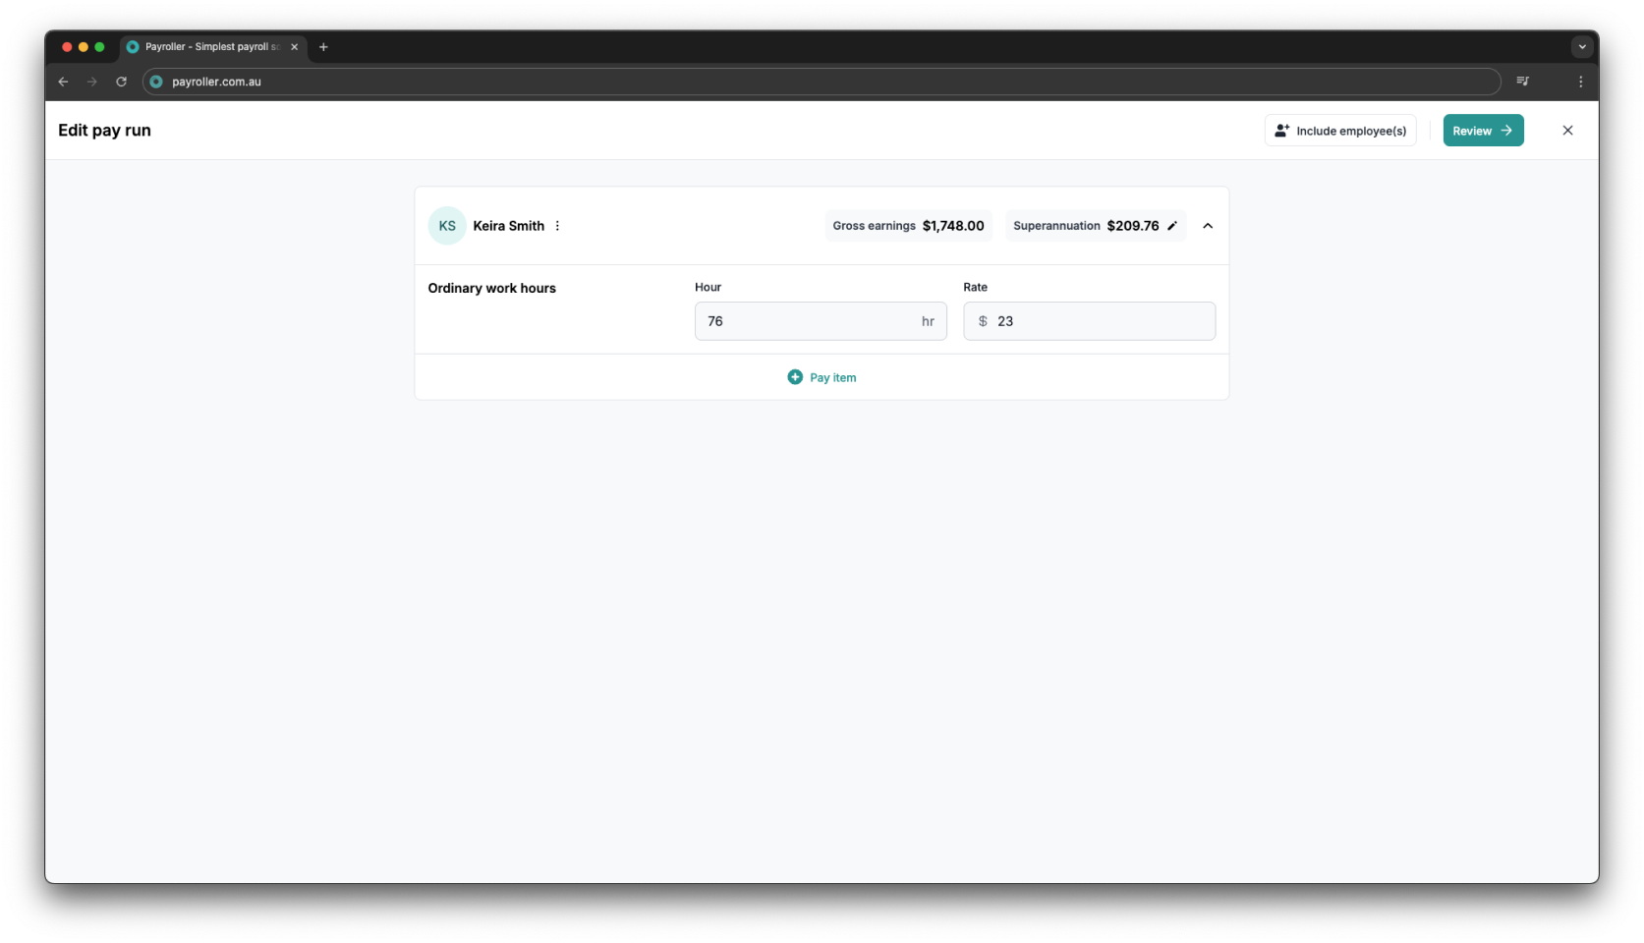Close the Edit pay run screen with the X
The width and height of the screenshot is (1644, 943).
(1568, 130)
